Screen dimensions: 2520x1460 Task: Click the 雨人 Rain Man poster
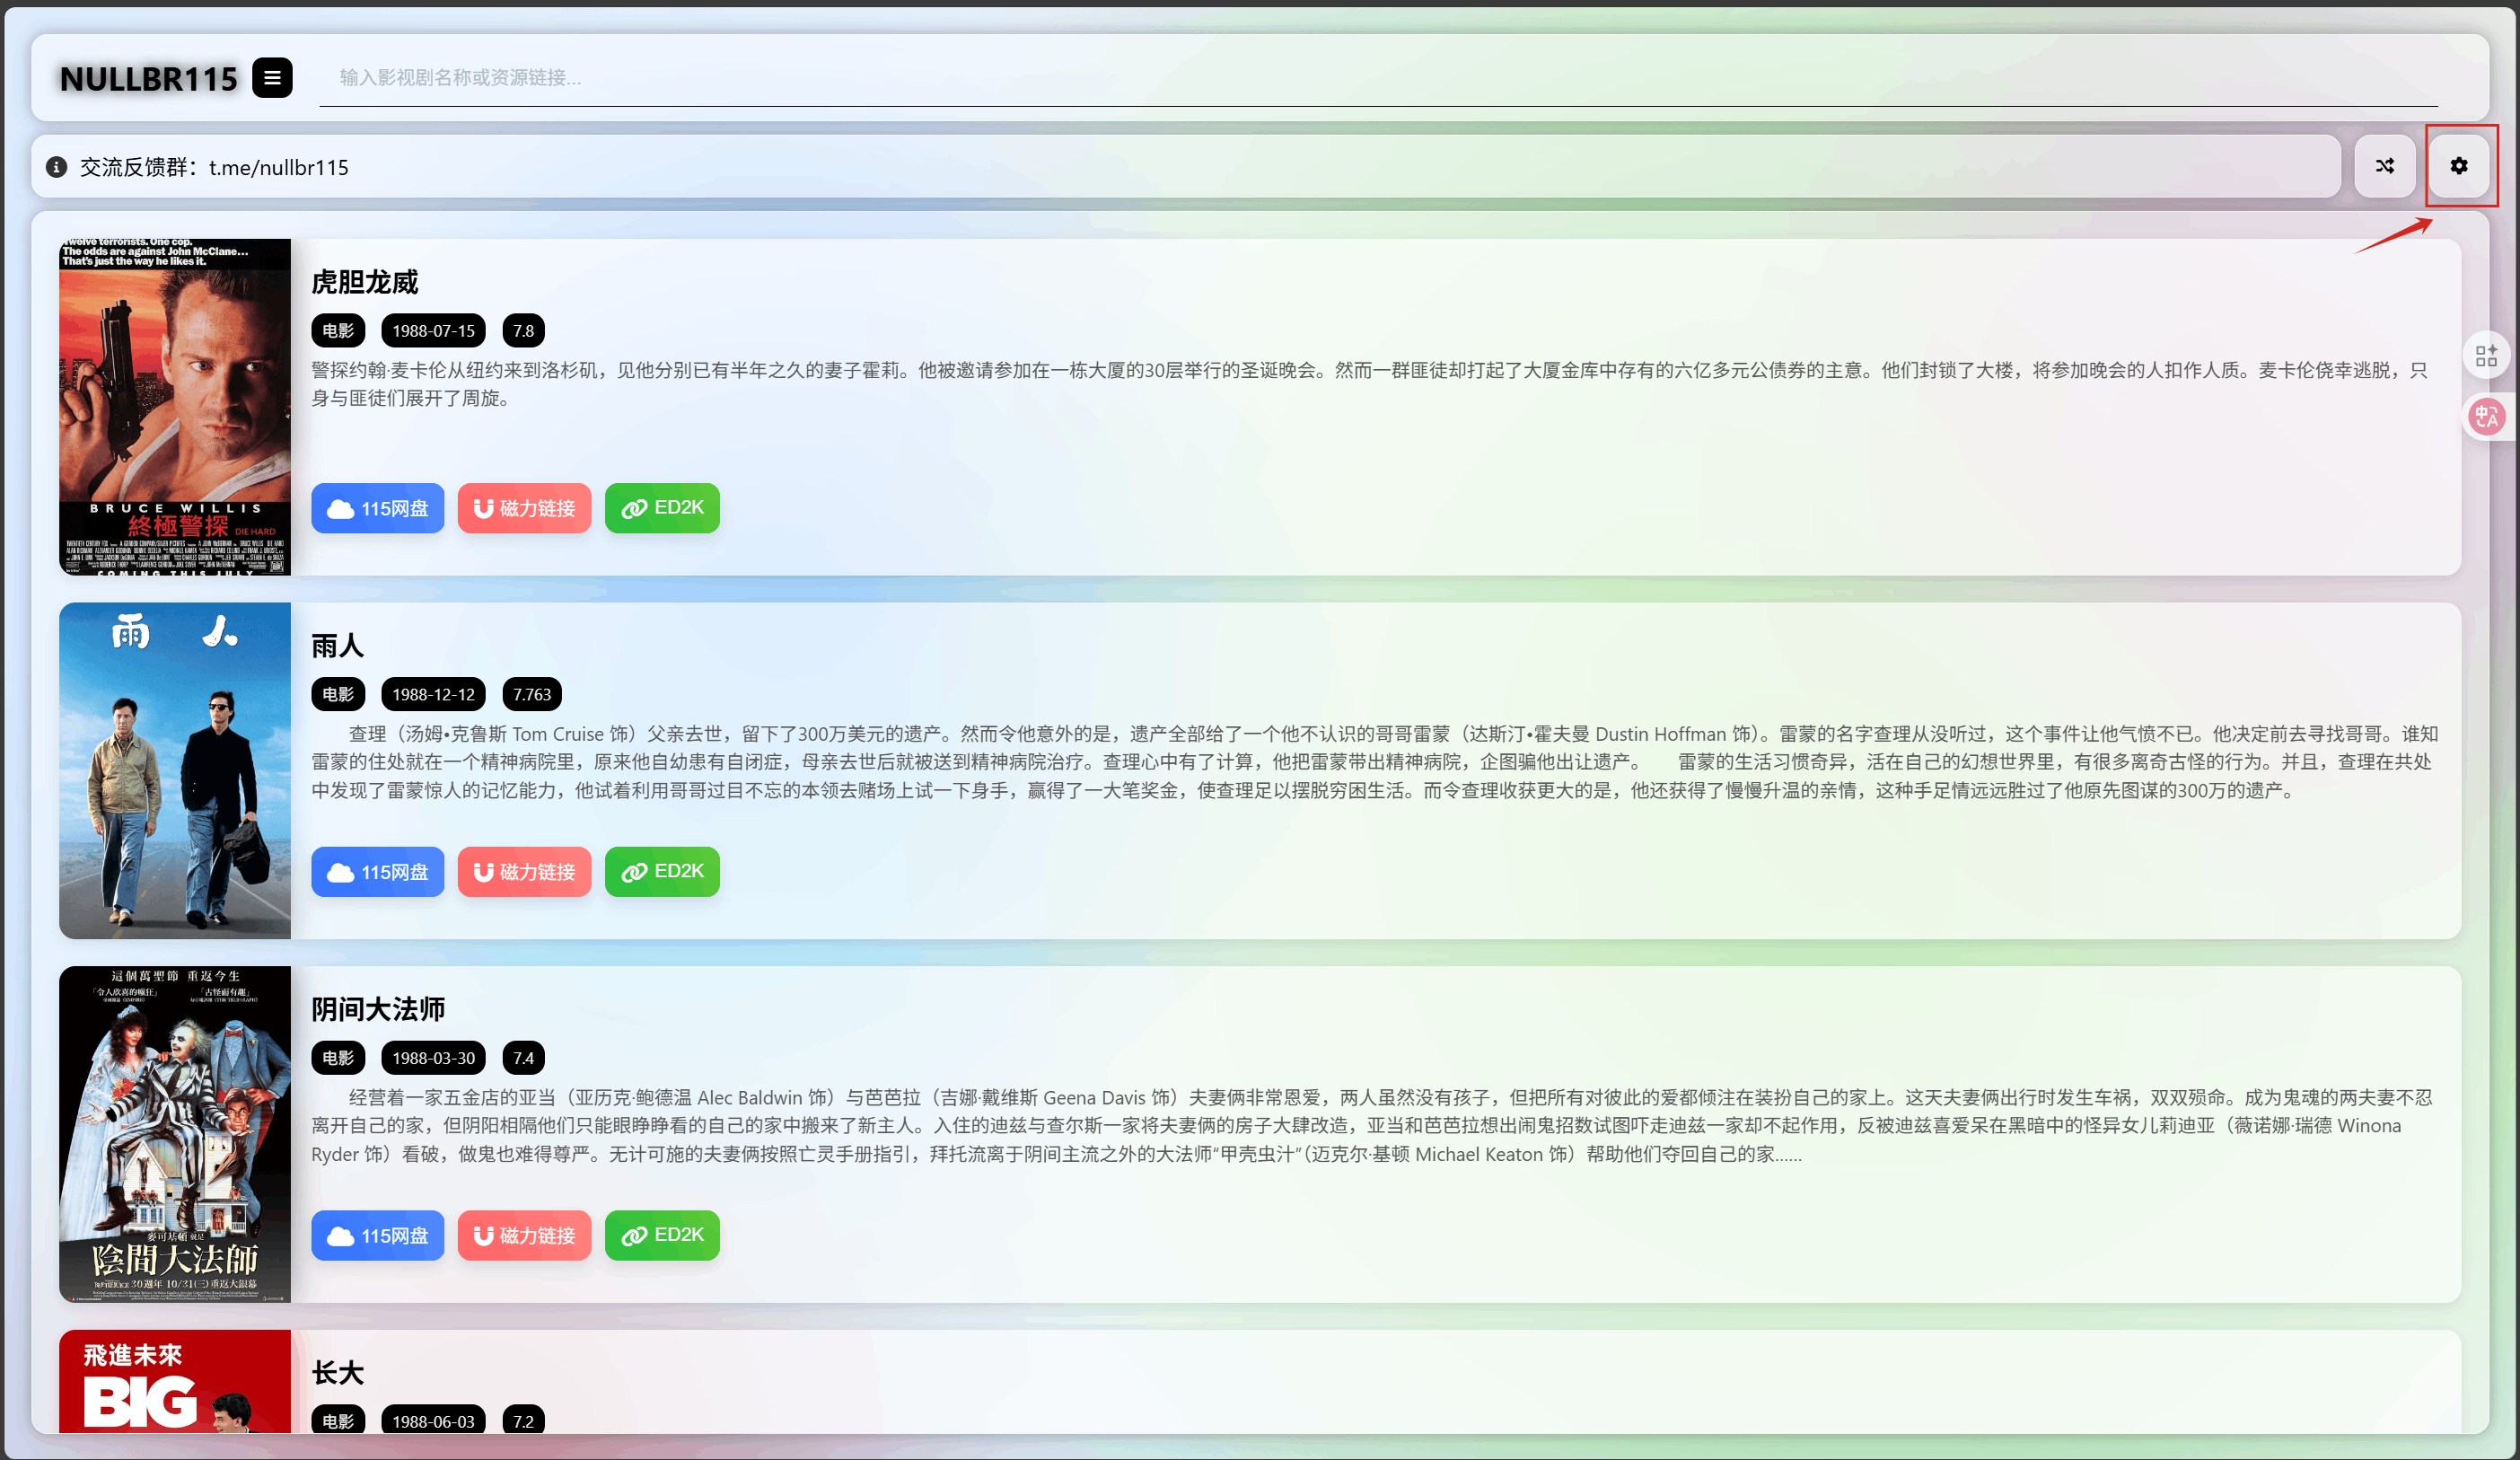[175, 770]
